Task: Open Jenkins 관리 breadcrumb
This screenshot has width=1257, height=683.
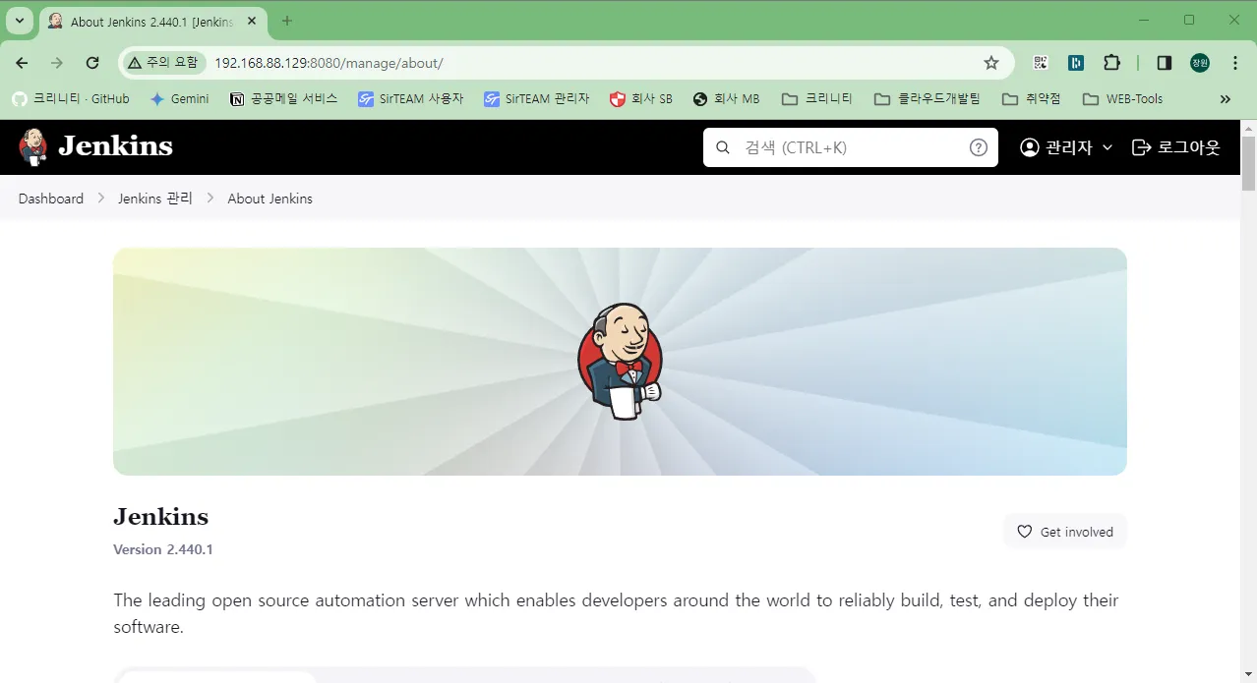Action: tap(155, 199)
